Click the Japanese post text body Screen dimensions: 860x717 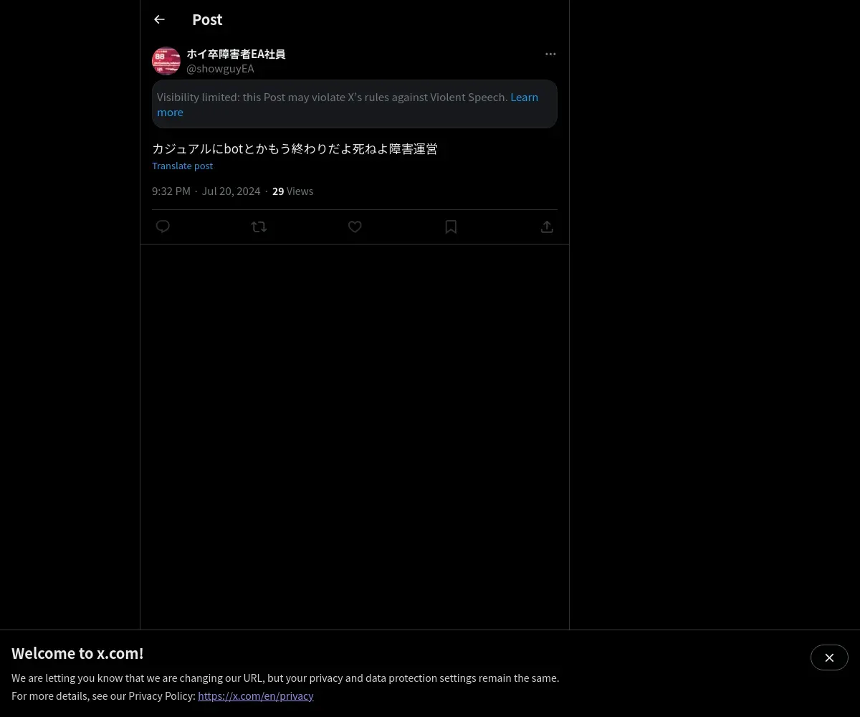(295, 149)
